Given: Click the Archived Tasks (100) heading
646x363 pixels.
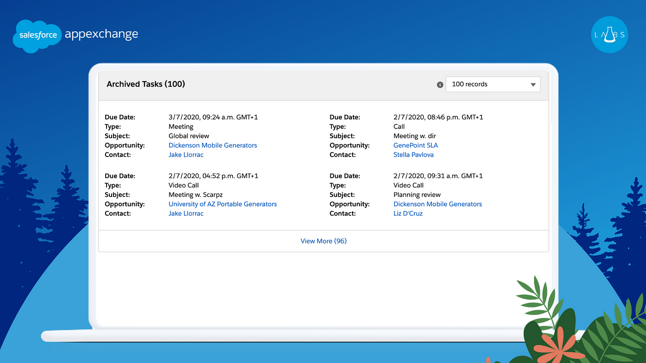Looking at the screenshot, I should (x=146, y=84).
